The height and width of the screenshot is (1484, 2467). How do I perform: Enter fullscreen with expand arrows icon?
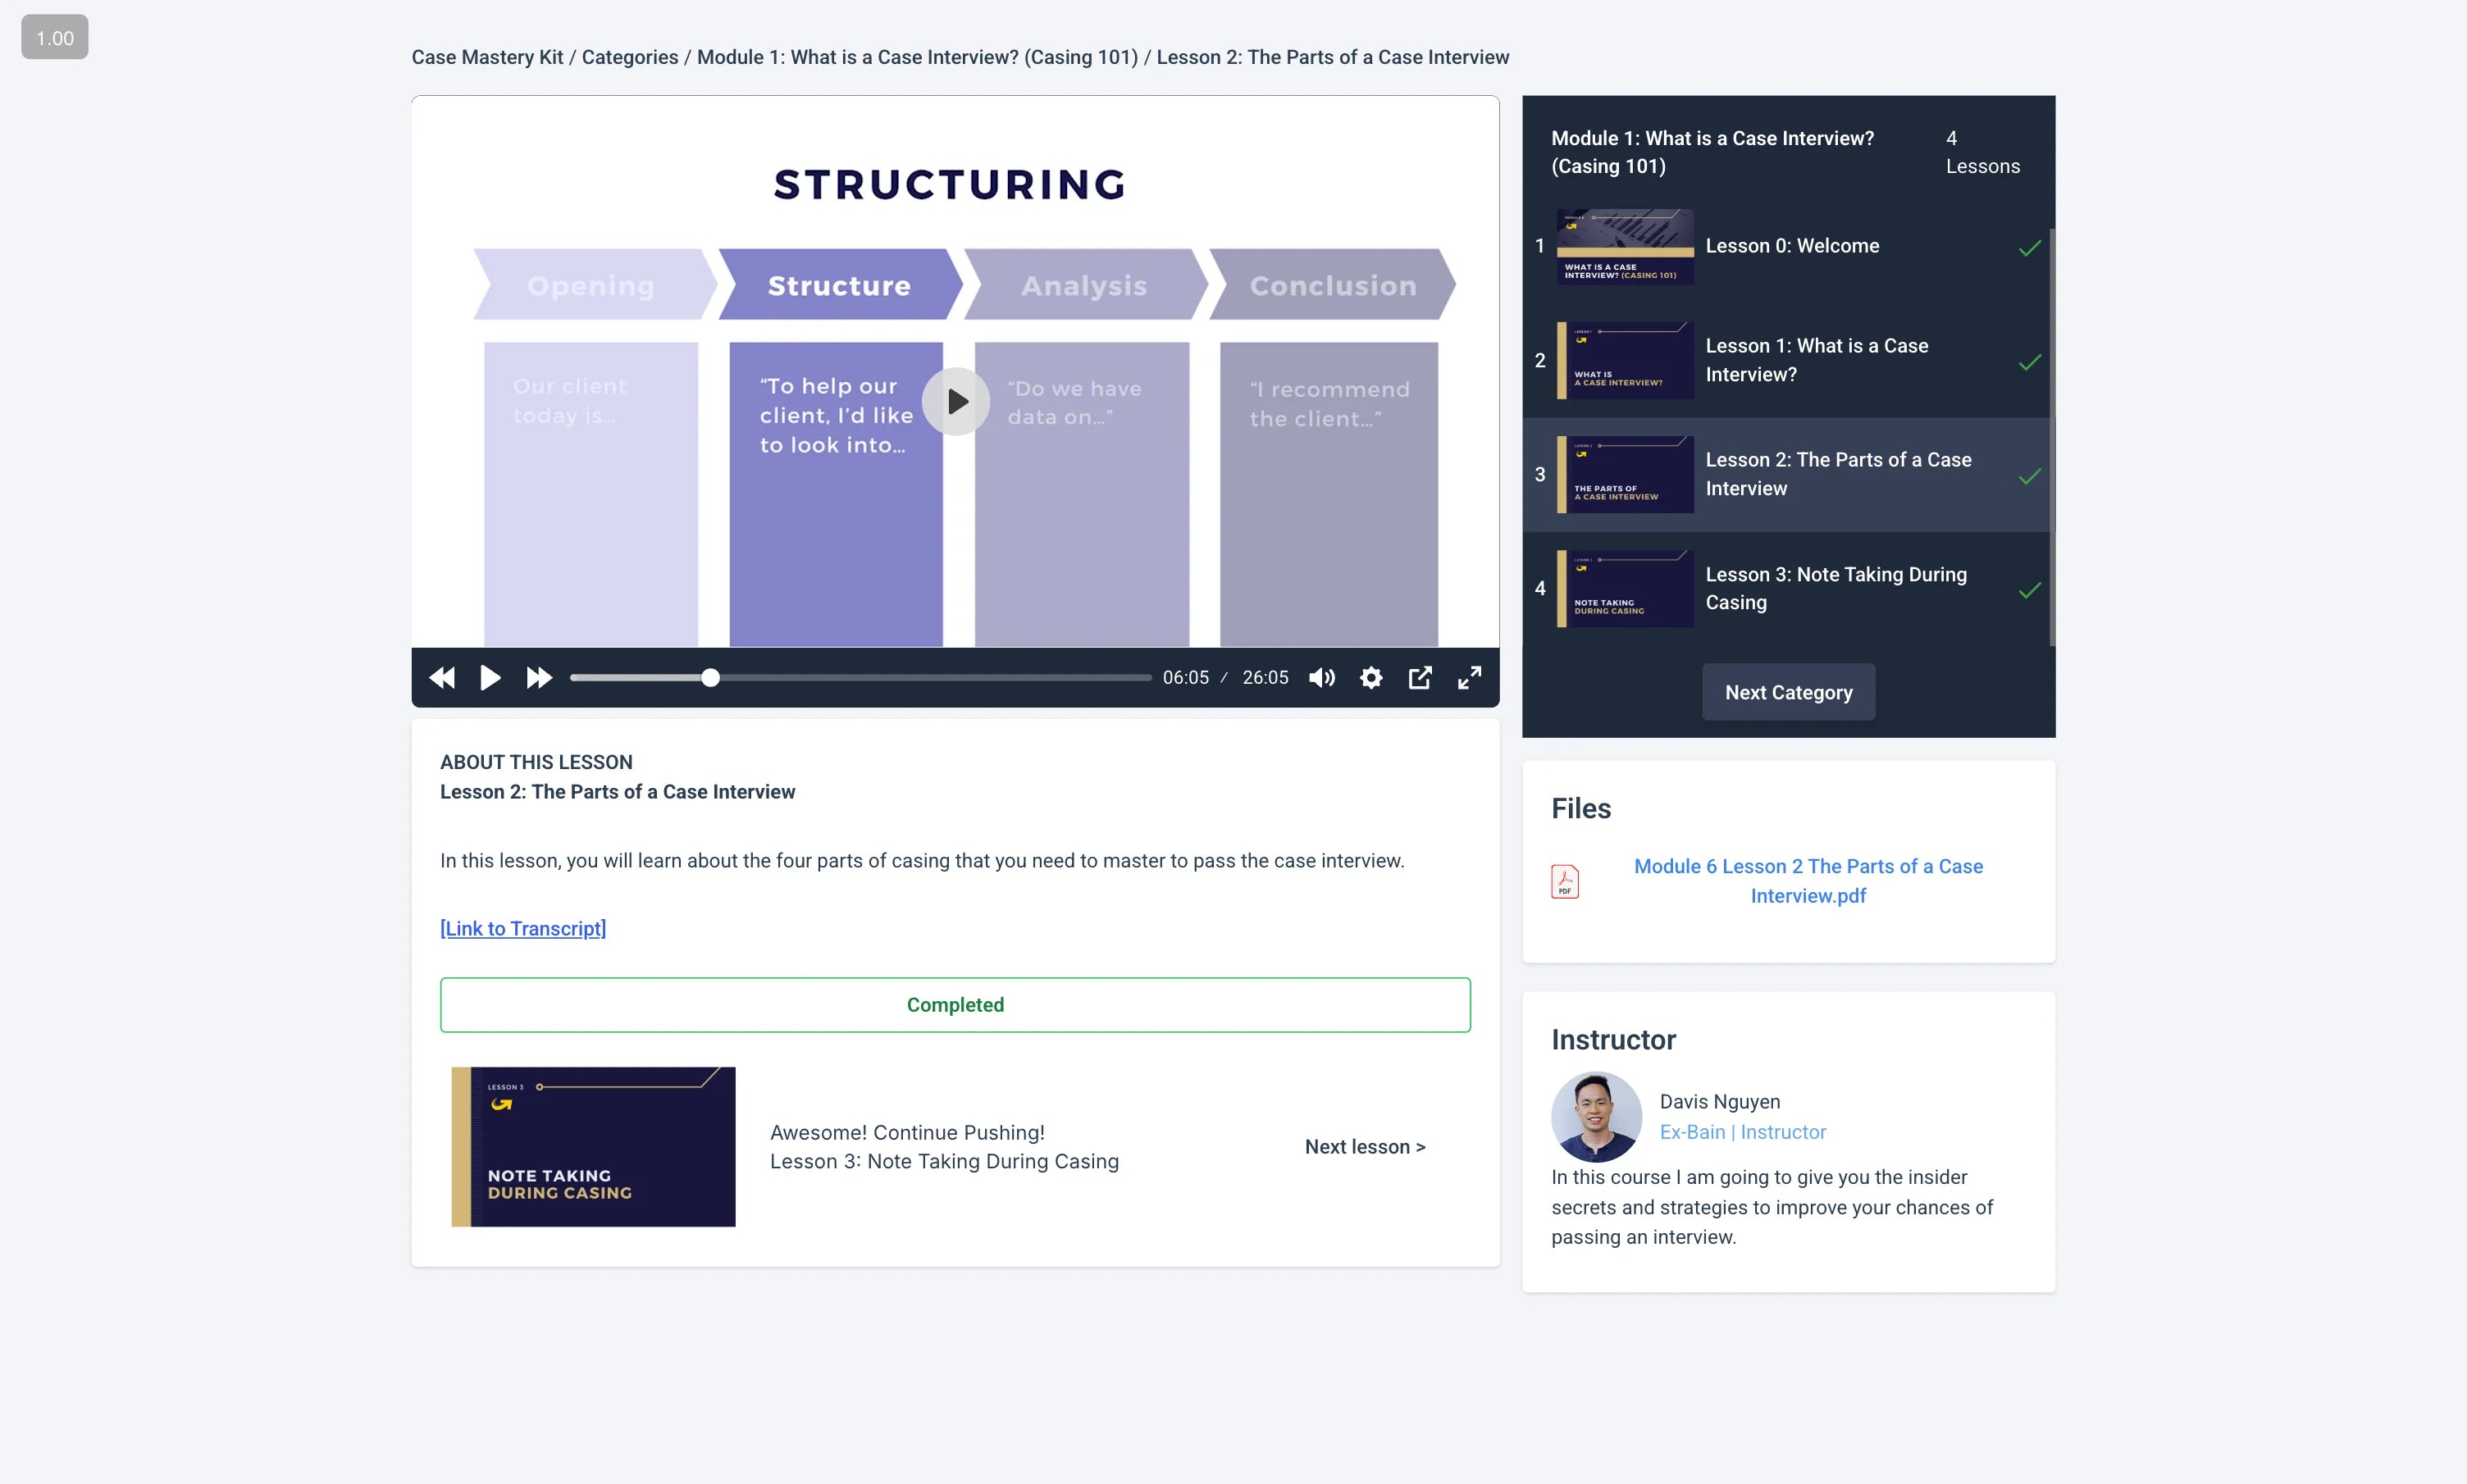1469,678
